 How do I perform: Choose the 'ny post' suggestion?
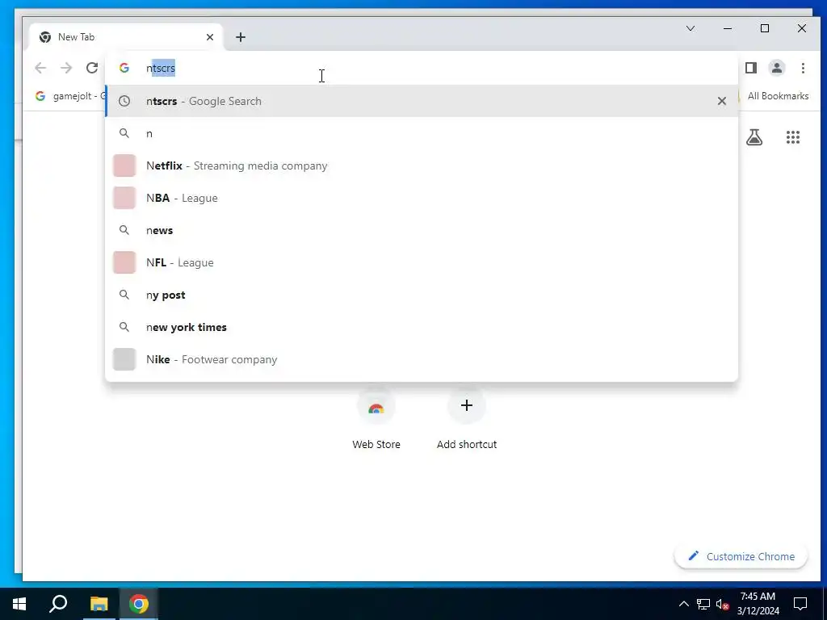click(x=422, y=295)
